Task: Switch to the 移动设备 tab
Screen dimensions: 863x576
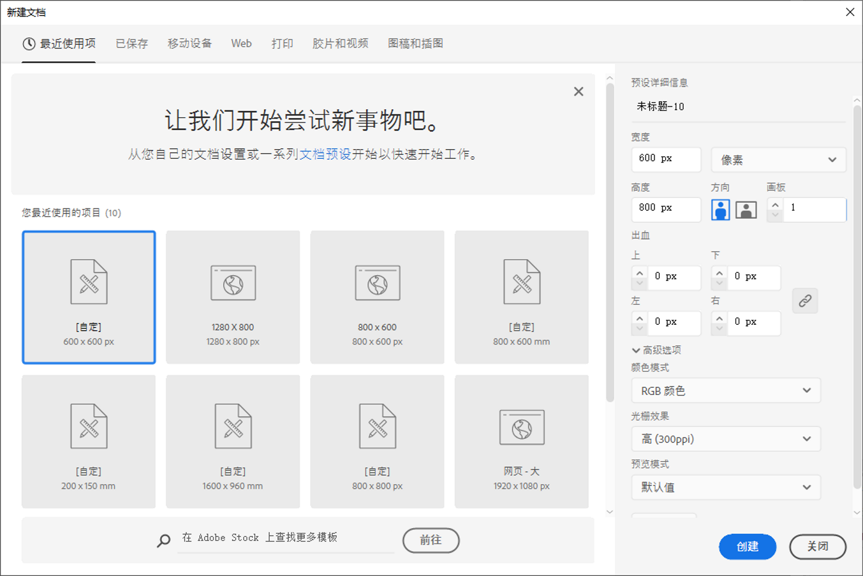Action: tap(189, 43)
